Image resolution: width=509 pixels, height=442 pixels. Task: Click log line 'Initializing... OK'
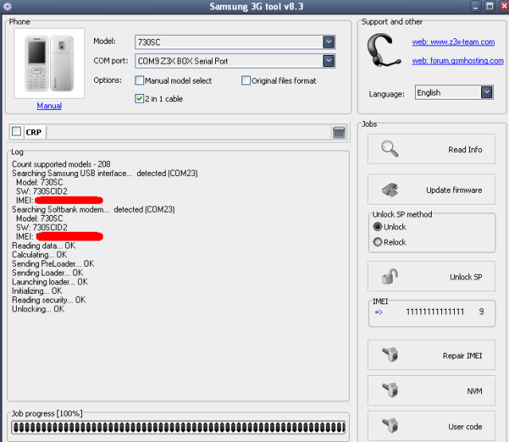click(x=37, y=291)
